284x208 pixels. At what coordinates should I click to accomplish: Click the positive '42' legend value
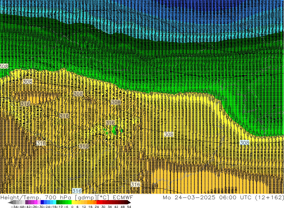click(116, 207)
